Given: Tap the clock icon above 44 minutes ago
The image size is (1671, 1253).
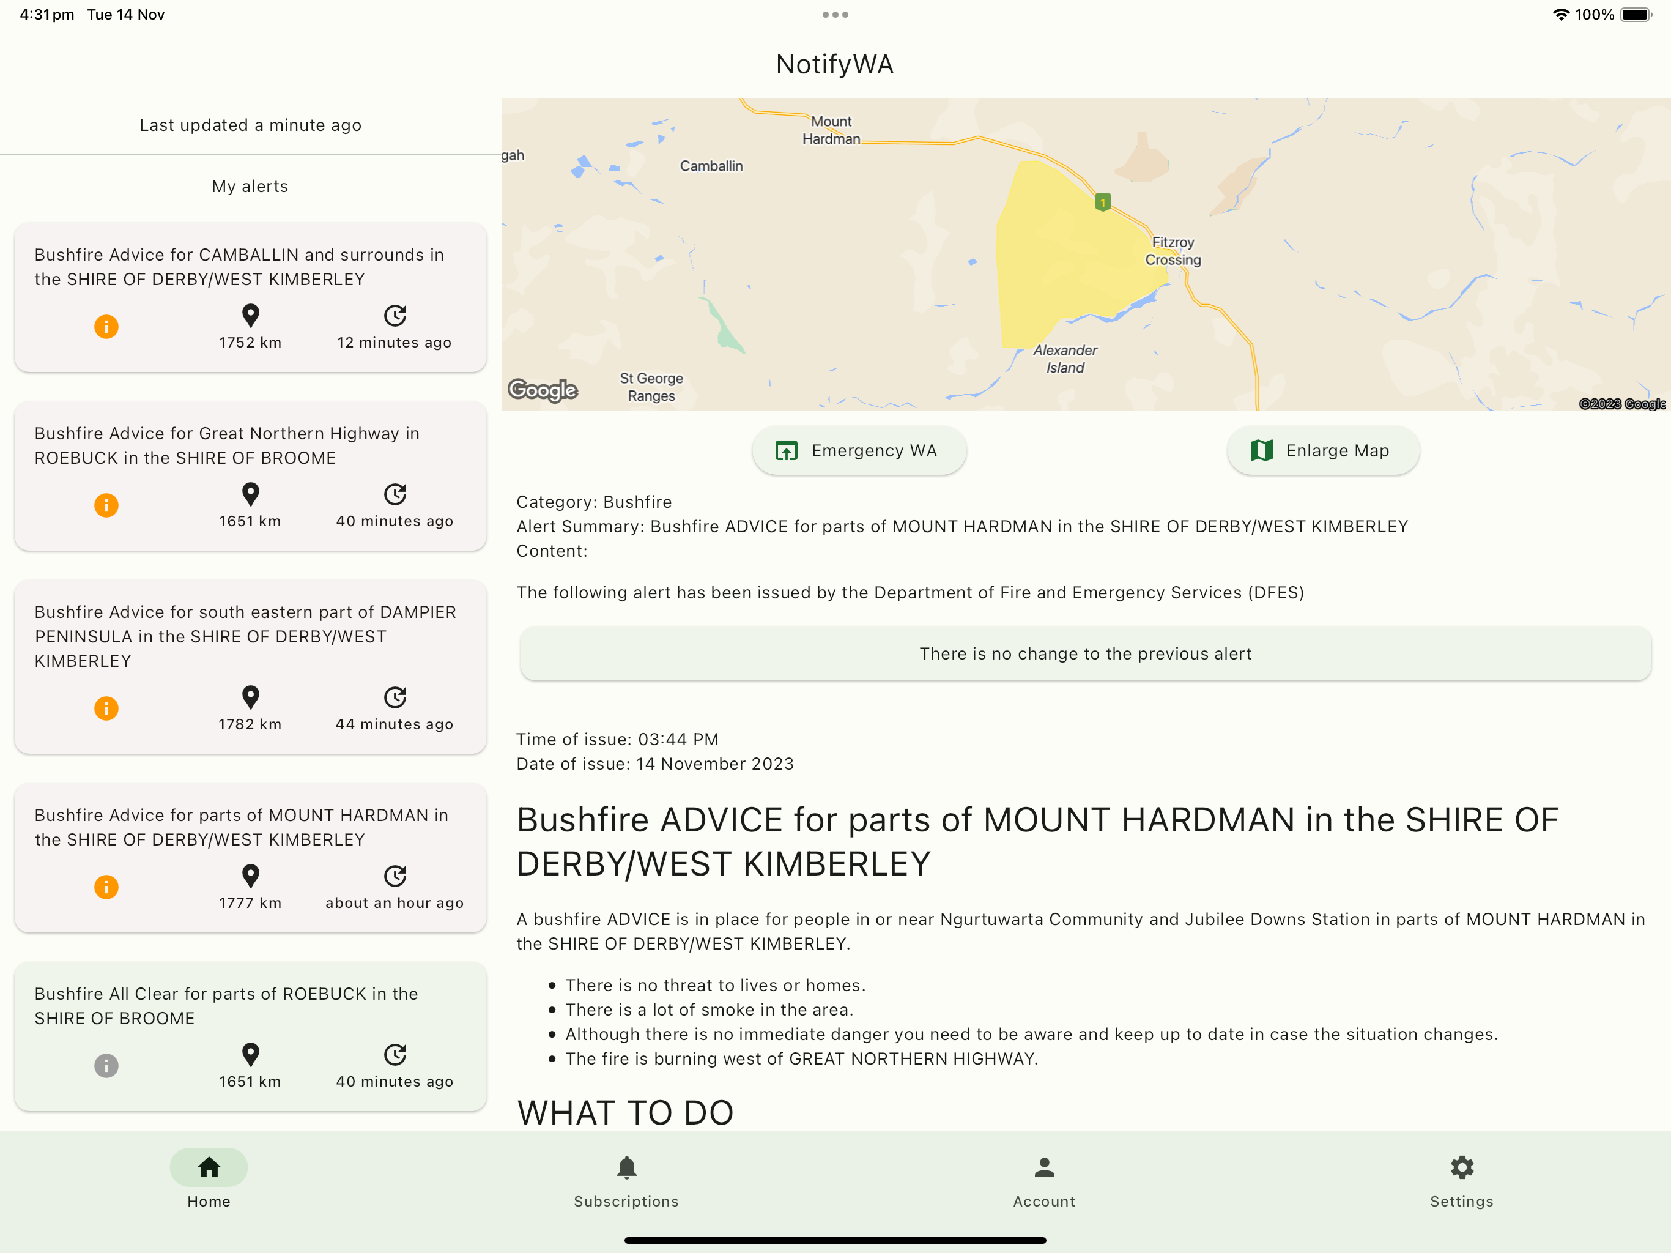Looking at the screenshot, I should pos(395,697).
